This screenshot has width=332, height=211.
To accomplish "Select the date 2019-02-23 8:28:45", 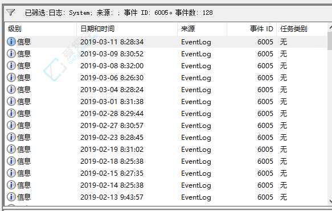I will point(112,138).
